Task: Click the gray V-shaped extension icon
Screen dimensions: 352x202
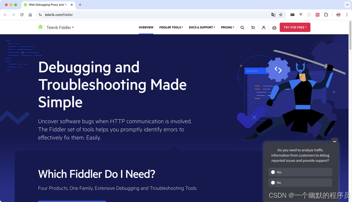Action: pos(301,14)
